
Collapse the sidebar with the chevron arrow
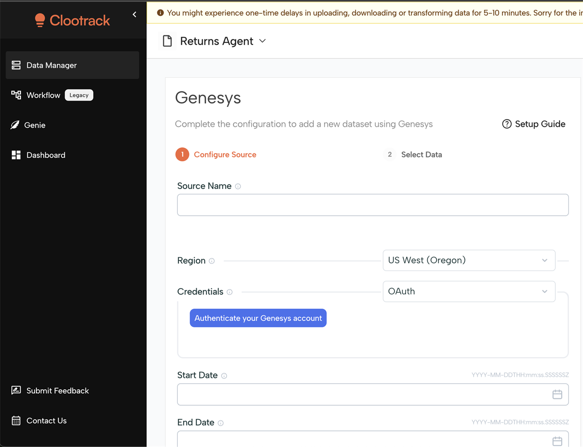(x=135, y=15)
